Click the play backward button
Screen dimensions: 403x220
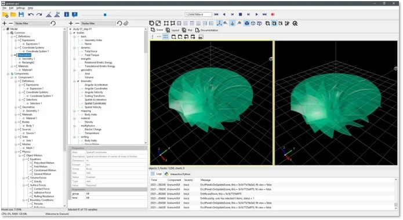coord(224,14)
